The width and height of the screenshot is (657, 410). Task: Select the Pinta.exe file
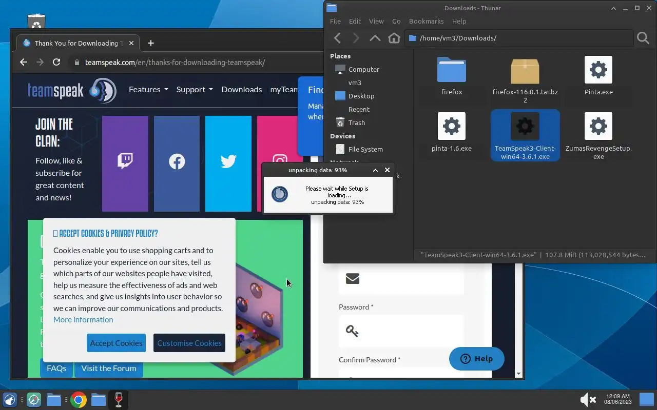point(598,76)
